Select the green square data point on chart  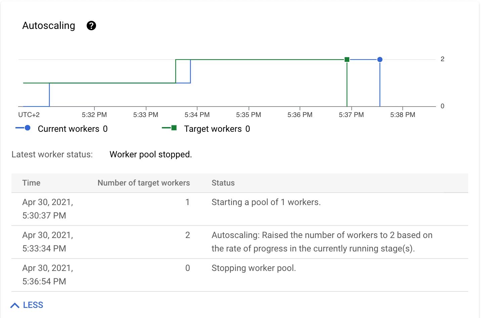pos(347,59)
